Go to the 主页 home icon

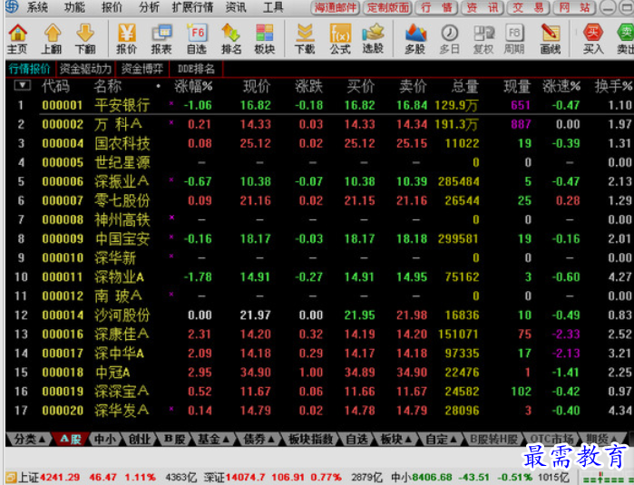point(17,39)
